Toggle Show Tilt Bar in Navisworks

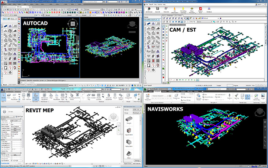(185, 100)
